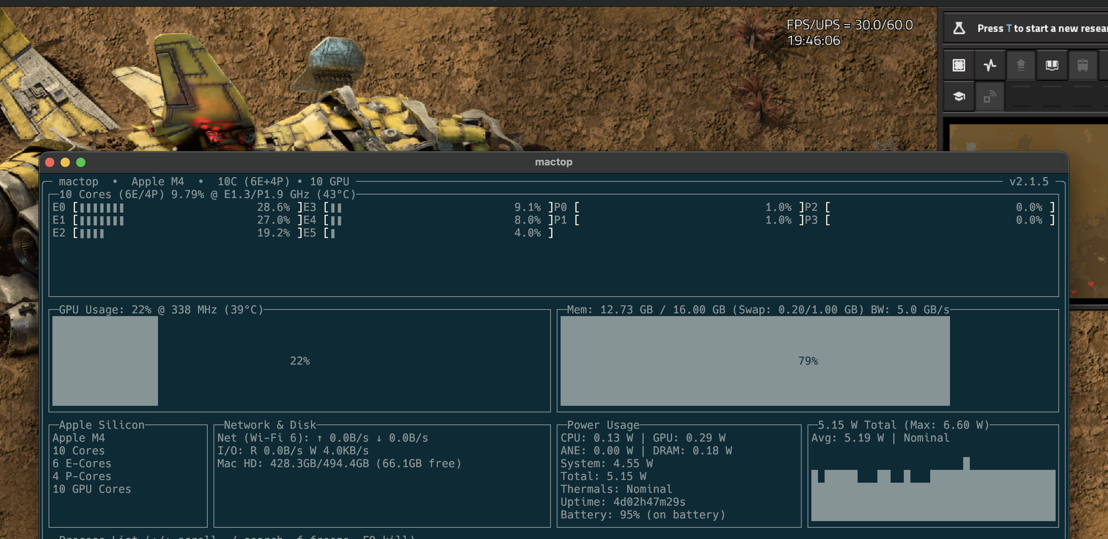The height and width of the screenshot is (539, 1108).
Task: Click the 'DRAM: 0.18 W' power reading
Action: 693,451
